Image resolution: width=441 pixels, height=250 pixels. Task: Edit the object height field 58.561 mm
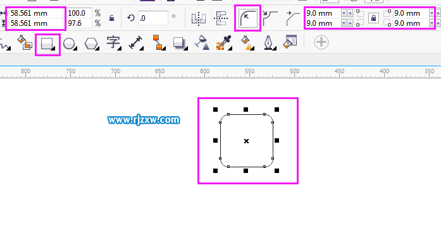(x=36, y=23)
